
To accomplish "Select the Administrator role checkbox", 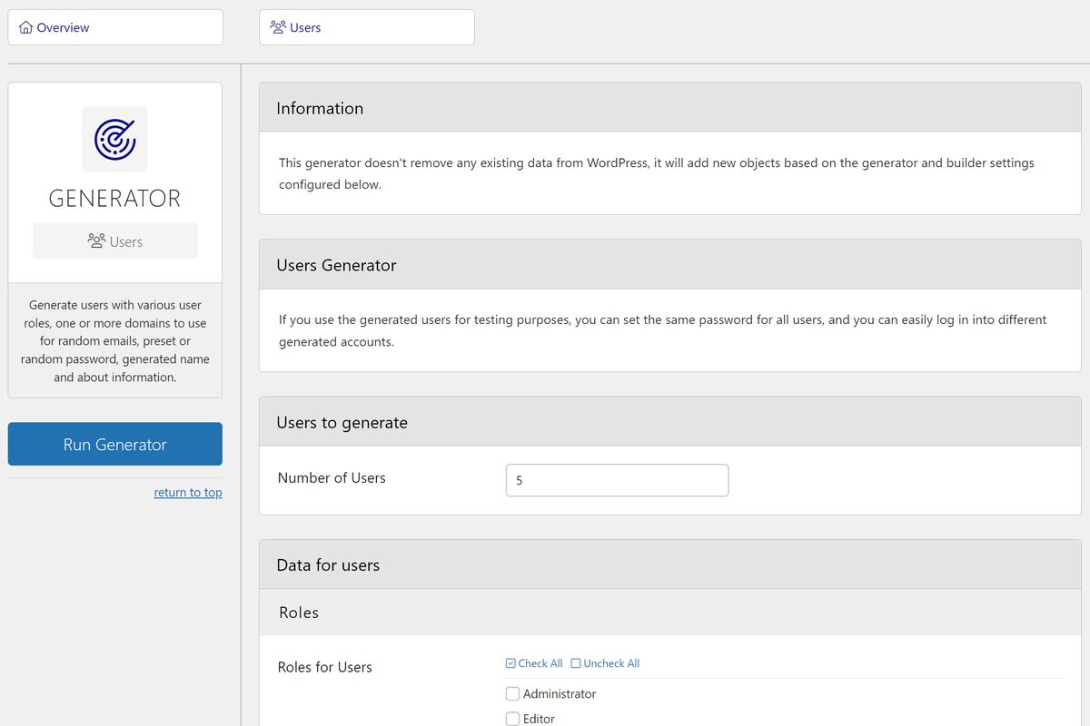I will 512,692.
